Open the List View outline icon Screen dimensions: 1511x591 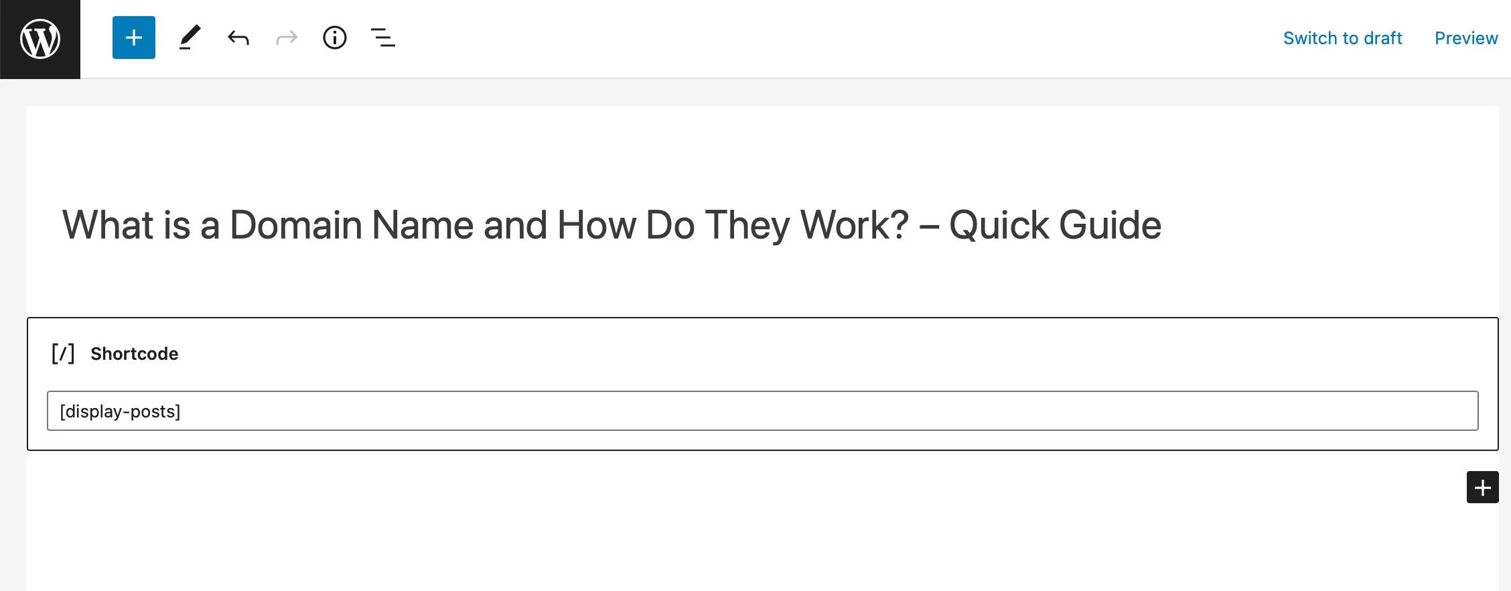(x=383, y=38)
